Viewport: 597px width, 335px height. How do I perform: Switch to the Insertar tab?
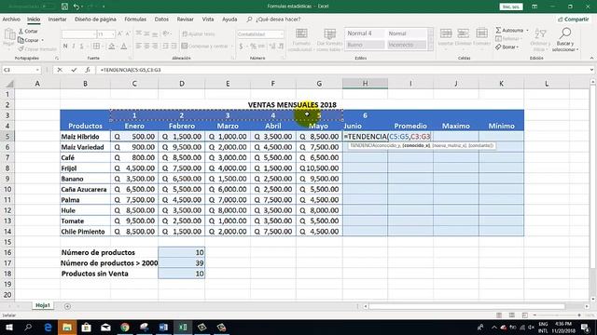[x=57, y=19]
